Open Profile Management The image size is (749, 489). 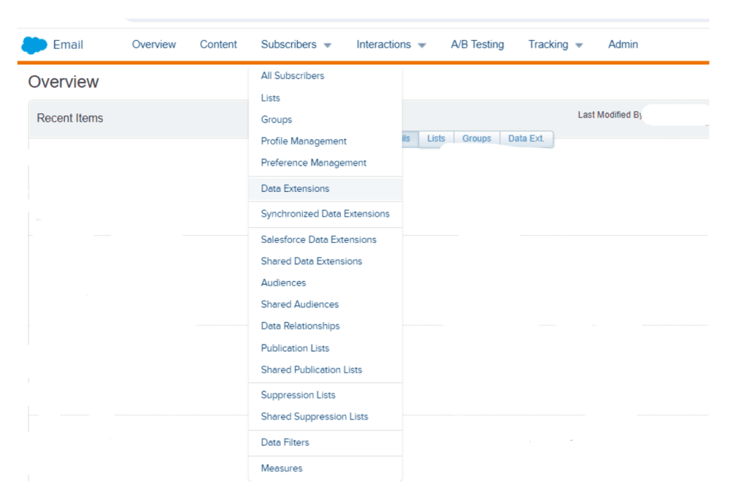coord(303,141)
